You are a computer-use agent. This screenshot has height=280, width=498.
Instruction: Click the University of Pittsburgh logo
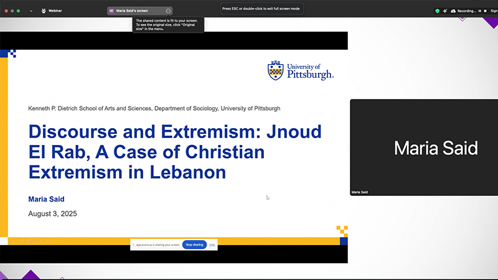(x=301, y=70)
